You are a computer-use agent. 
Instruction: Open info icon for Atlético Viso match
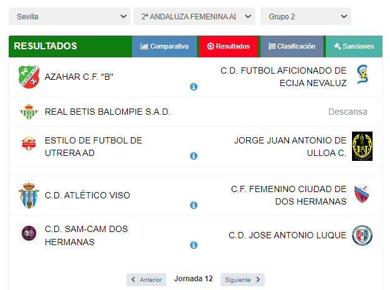click(194, 205)
